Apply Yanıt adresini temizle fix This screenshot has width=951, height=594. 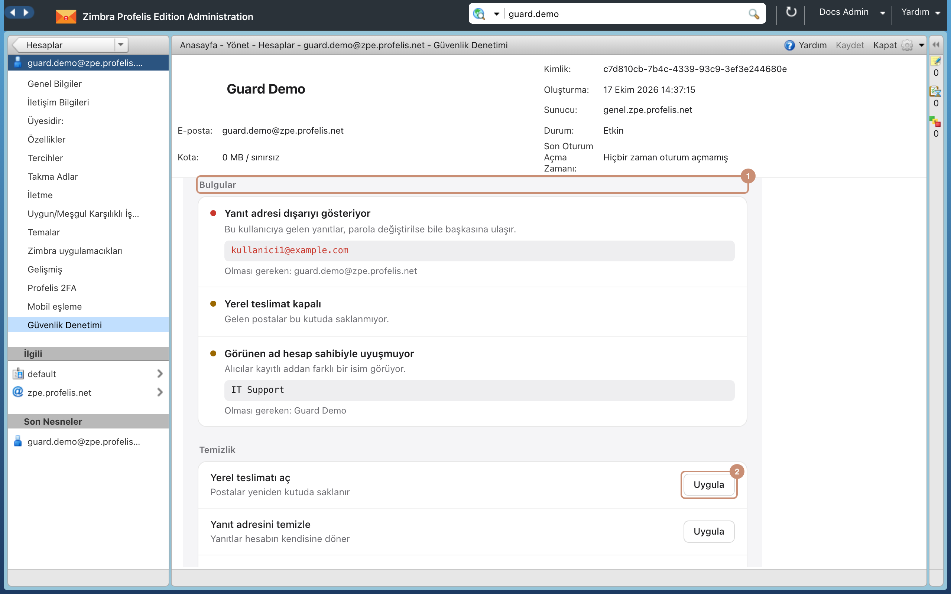point(708,531)
